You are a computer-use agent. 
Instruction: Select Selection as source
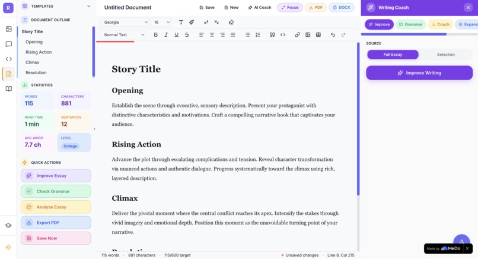[446, 55]
